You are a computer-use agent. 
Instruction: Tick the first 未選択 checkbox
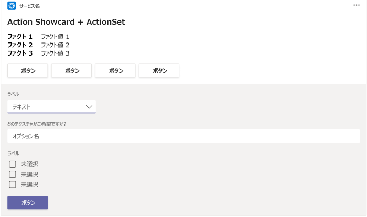13,164
